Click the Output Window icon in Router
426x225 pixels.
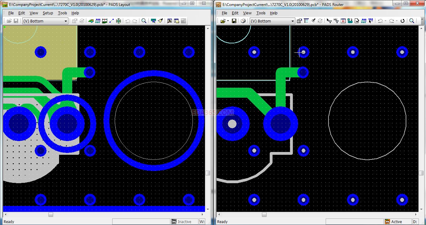343,21
